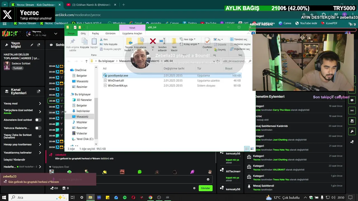The width and height of the screenshot is (358, 201).
Task: Click the green Gönder send button
Action: (x=206, y=188)
